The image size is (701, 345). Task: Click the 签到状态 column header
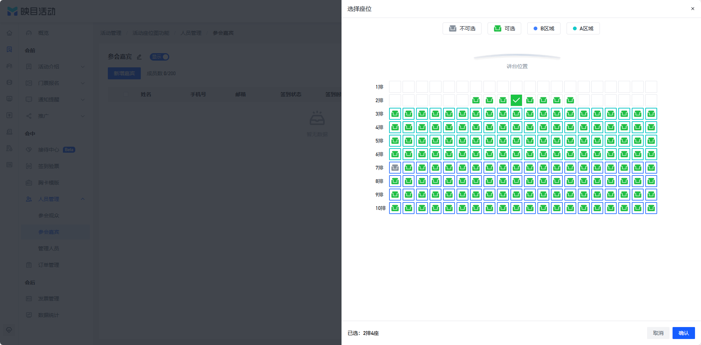(x=291, y=94)
